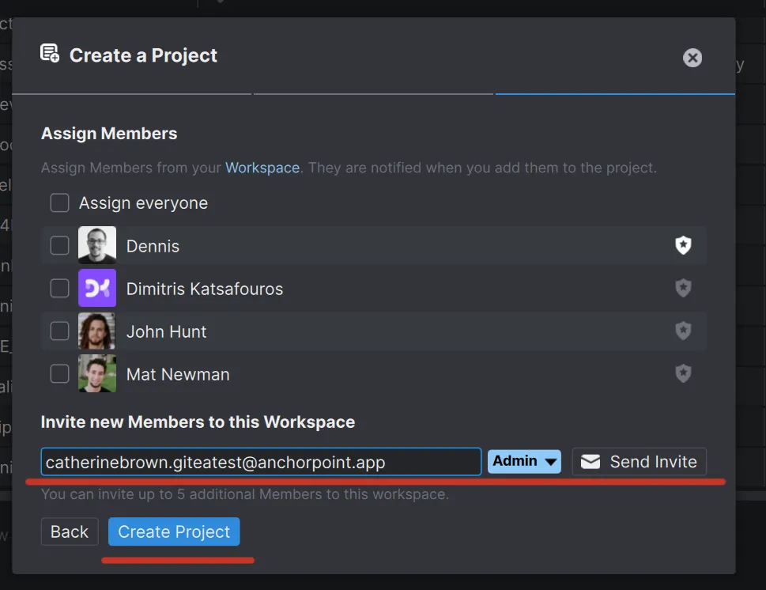Screen dimensions: 766x590
Task: Click Dimitris Katsafouros's purple avatar logo
Action: pyautogui.click(x=96, y=288)
